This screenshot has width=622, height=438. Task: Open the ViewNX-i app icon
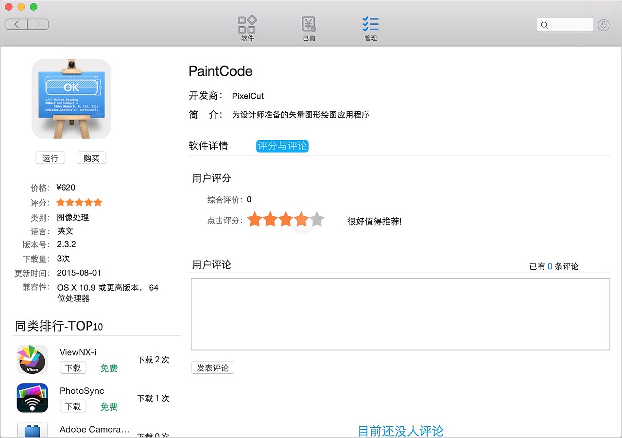tap(32, 360)
